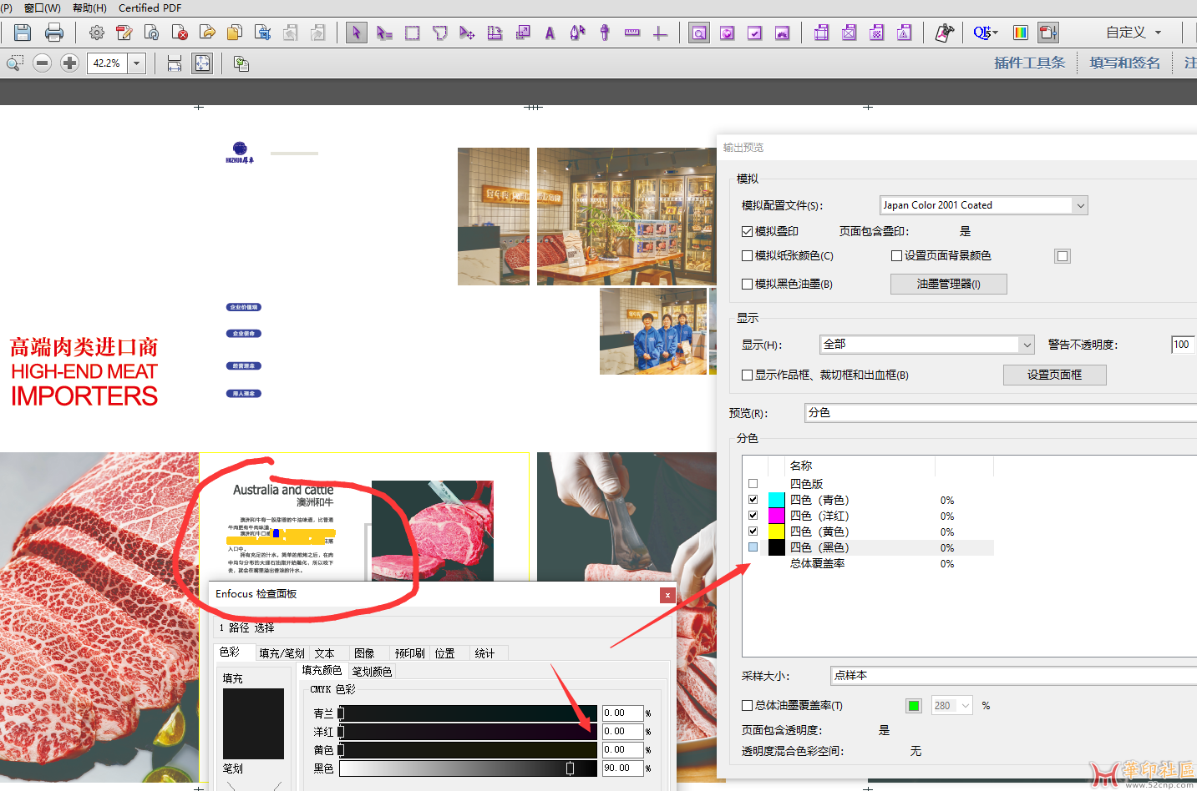This screenshot has width=1197, height=791.
Task: Expand the 显示 dropdown set to 全部
Action: (x=1027, y=345)
